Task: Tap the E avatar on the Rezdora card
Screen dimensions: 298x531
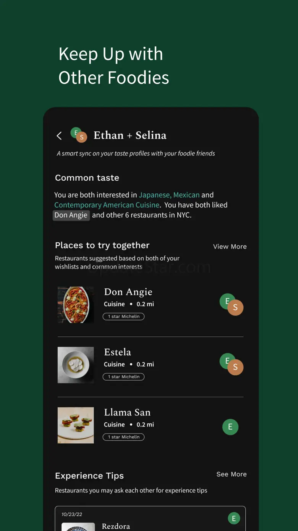Action: [x=234, y=518]
